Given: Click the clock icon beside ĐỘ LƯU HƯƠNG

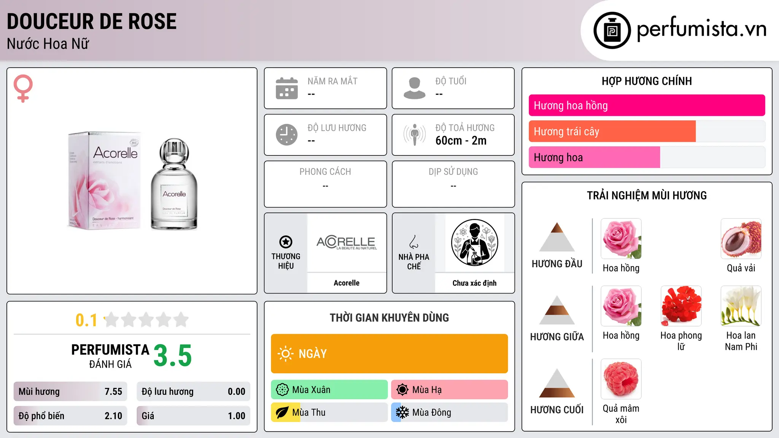Looking at the screenshot, I should (287, 135).
